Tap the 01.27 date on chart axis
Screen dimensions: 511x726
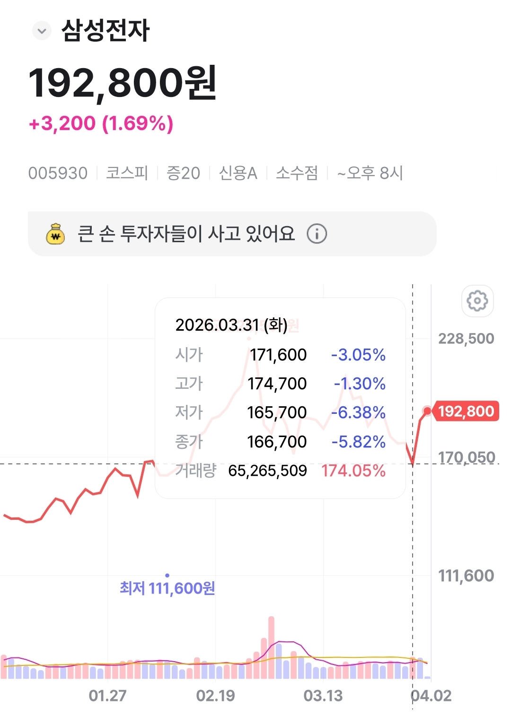[x=107, y=696]
